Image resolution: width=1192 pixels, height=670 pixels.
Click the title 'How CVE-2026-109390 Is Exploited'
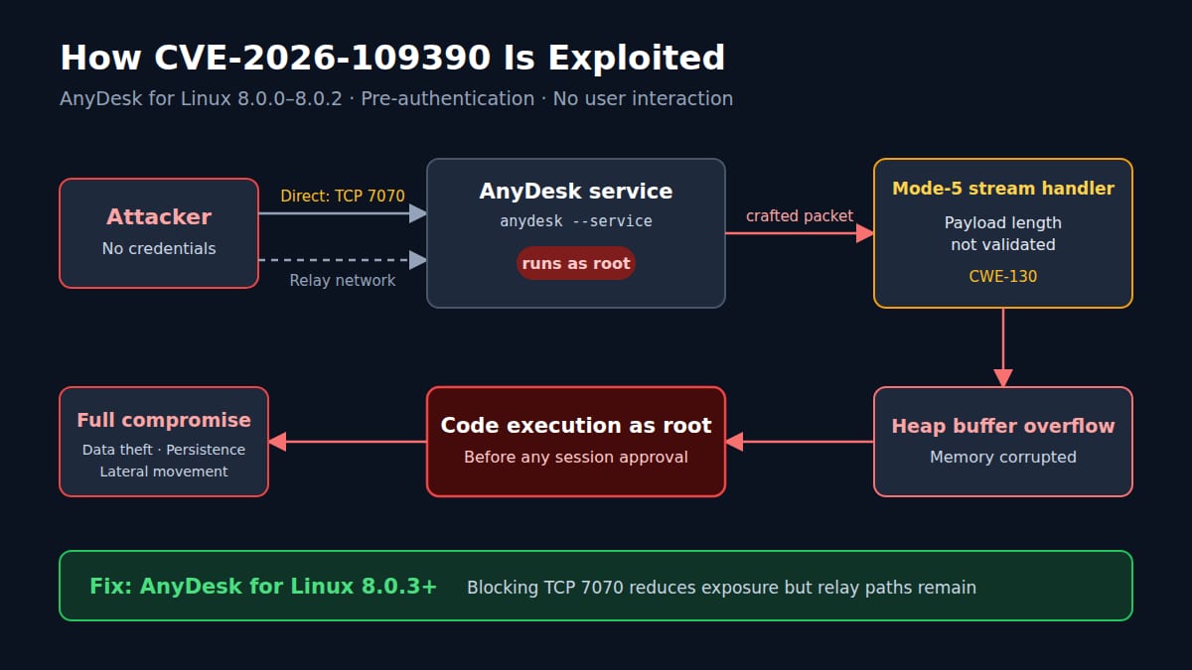392,58
